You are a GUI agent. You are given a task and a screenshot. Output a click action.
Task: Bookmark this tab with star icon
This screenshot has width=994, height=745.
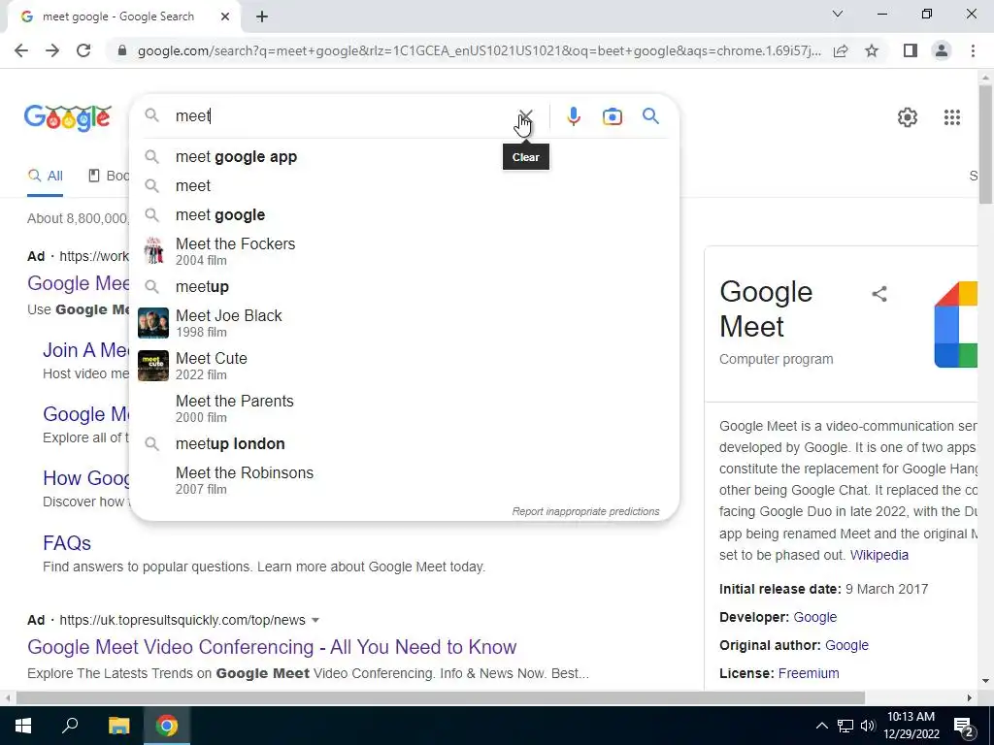coord(872,50)
